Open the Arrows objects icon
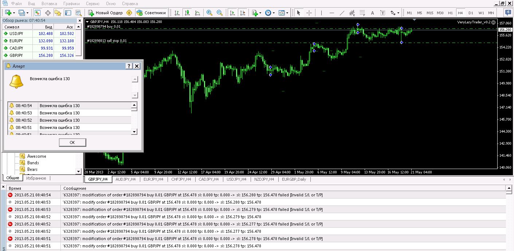Image resolution: width=514 pixels, height=251 pixels. 393,13
